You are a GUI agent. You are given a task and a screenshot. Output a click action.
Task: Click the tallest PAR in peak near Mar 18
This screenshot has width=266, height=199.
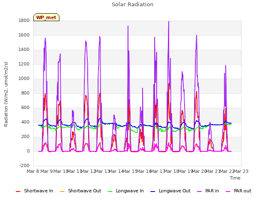[169, 22]
